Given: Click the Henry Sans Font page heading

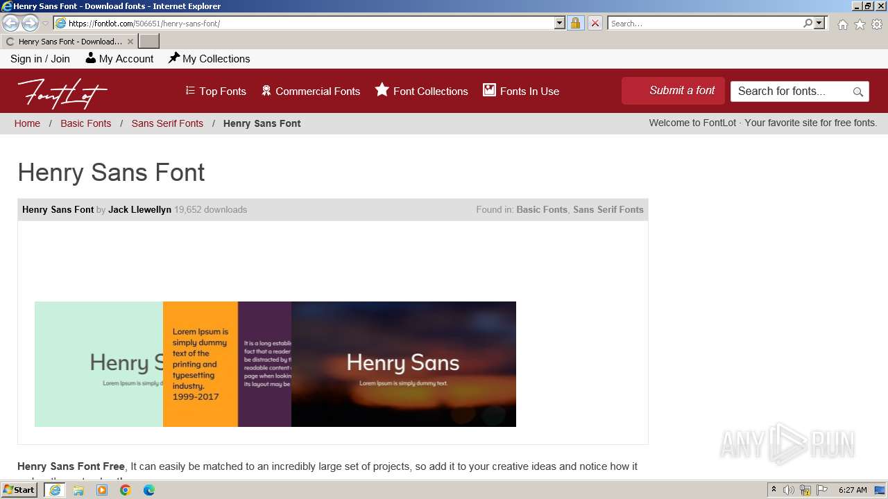Looking at the screenshot, I should [111, 172].
